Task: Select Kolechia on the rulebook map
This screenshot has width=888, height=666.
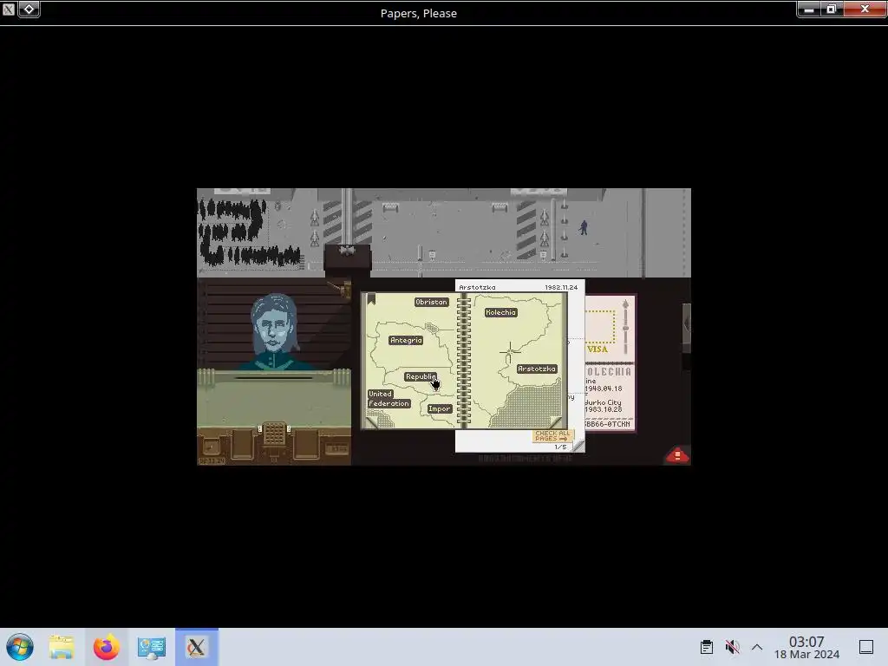Action: tap(500, 312)
